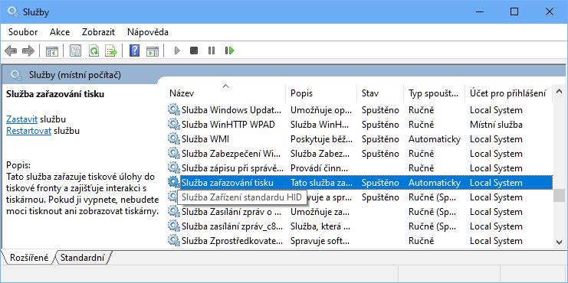Click Místní služba account cell of WinHTTP WPAD

(x=496, y=125)
